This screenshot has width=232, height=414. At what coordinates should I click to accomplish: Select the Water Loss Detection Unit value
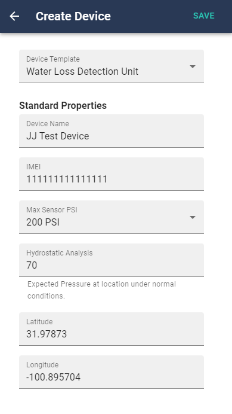coord(82,72)
